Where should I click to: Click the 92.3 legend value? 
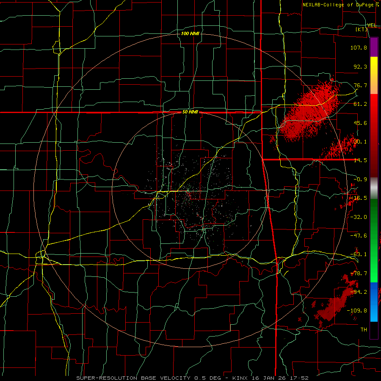[360, 66]
